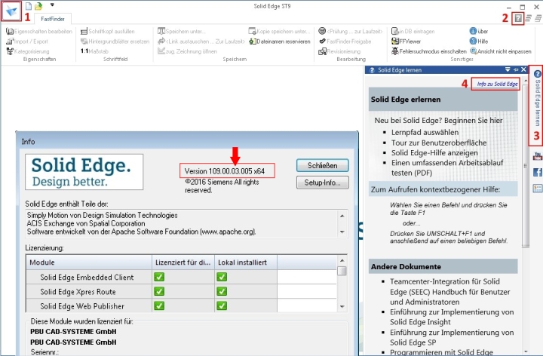This screenshot has height=356, width=543.
Task: Open the quick access toolbar dropdown arrow
Action: coord(52,5)
